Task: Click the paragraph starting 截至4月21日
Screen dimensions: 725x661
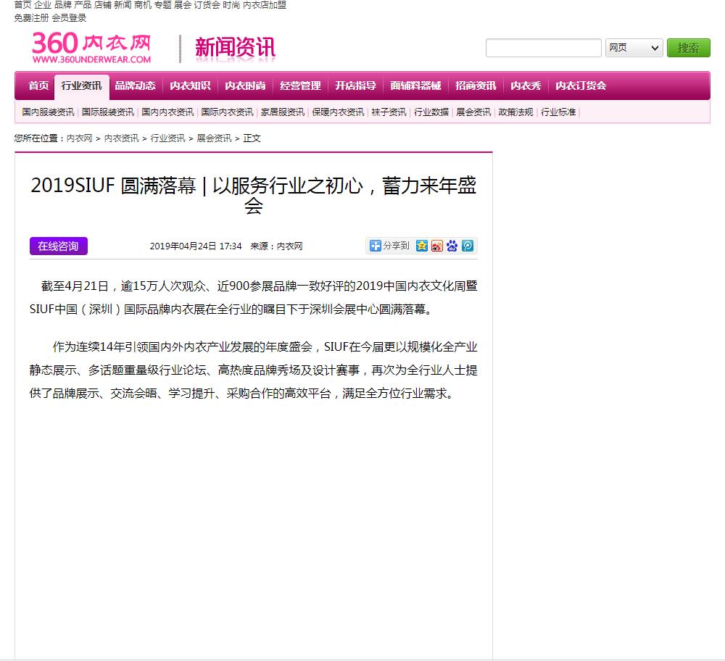Action: 253,298
